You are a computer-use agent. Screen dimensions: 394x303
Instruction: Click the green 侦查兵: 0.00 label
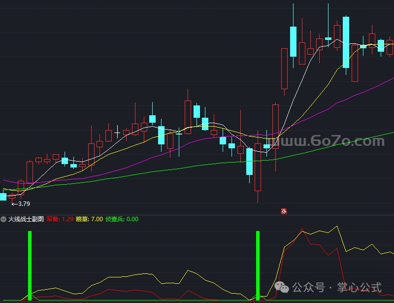tap(122, 219)
